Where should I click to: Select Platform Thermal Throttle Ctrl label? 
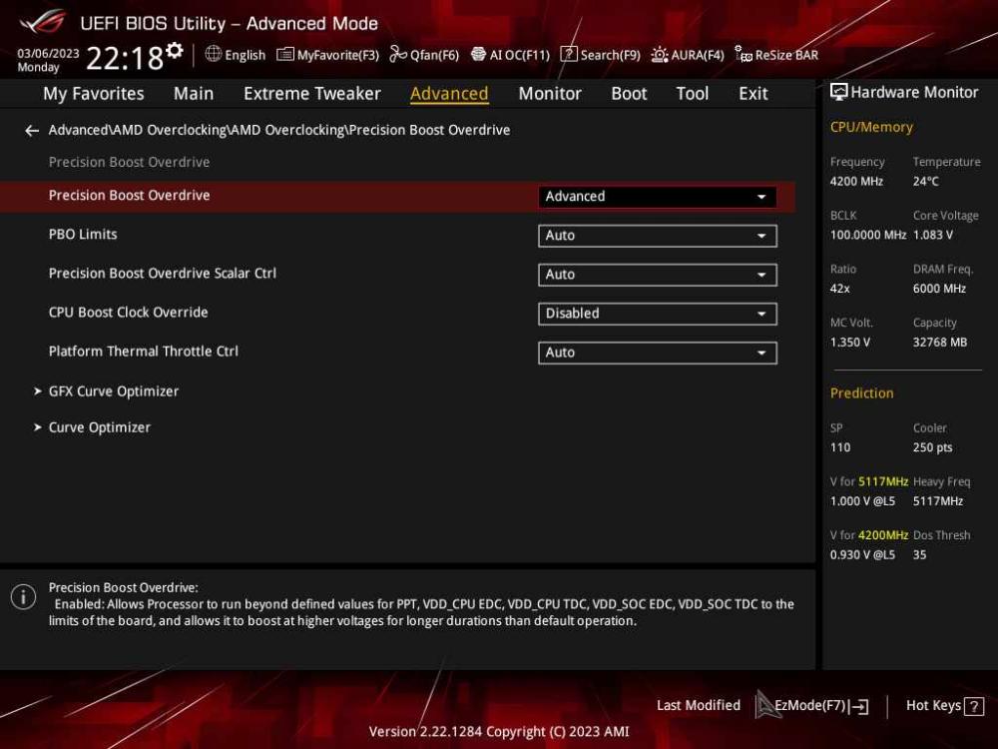143,351
